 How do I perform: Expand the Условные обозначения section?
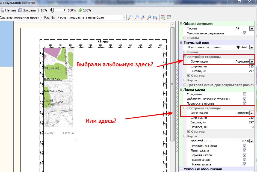pyautogui.click(x=181, y=169)
